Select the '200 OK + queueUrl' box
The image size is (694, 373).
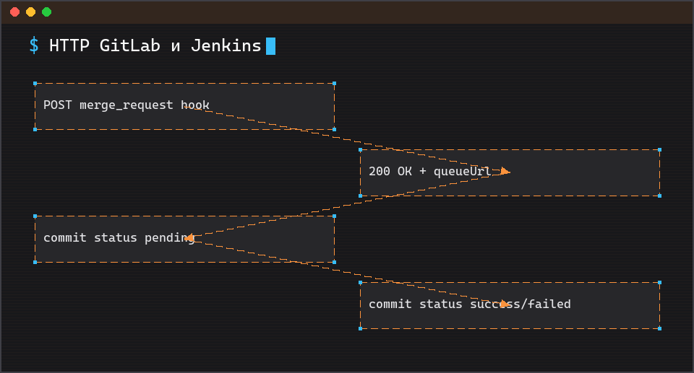click(x=510, y=173)
